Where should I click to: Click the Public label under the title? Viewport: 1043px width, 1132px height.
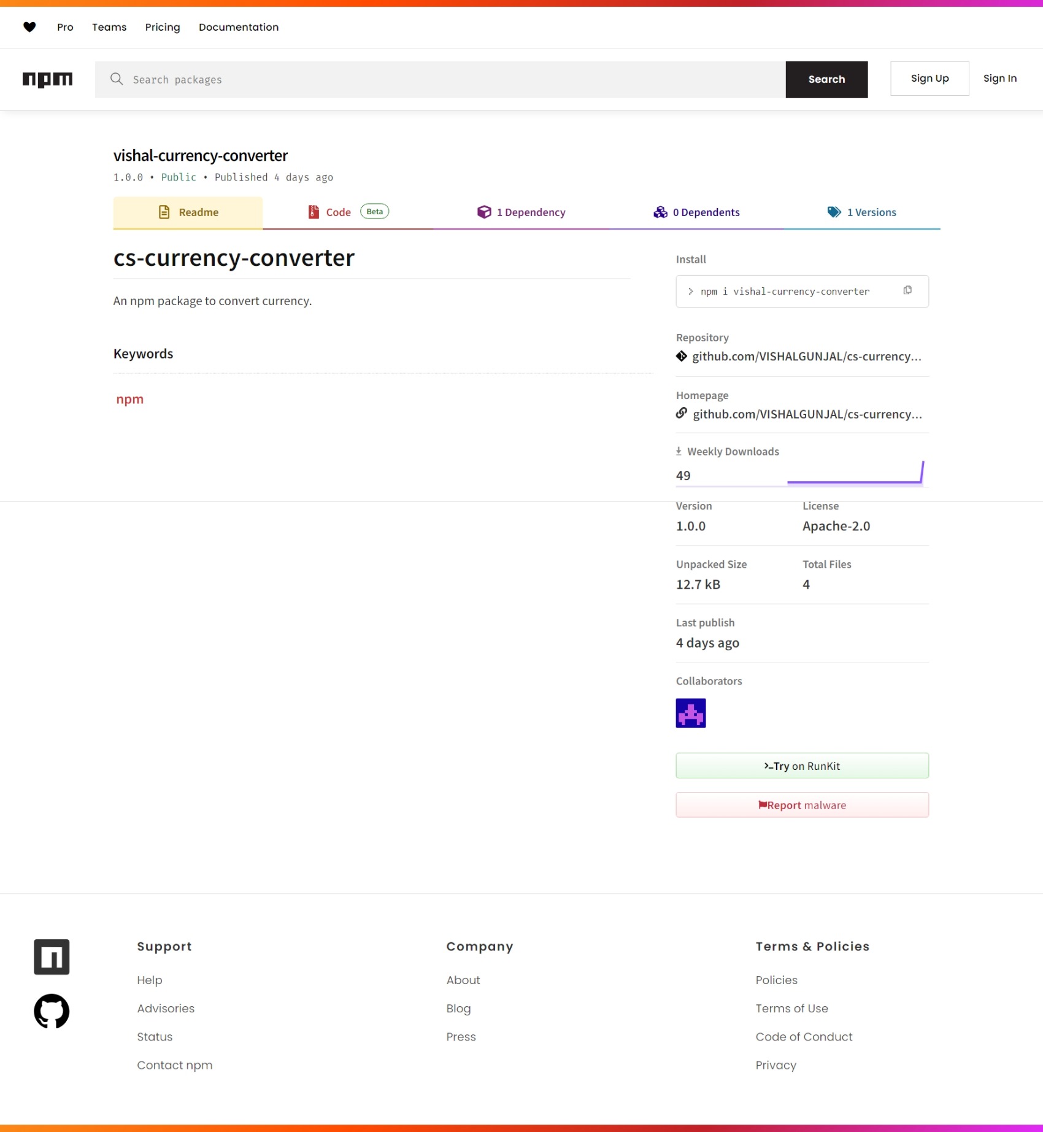click(179, 177)
